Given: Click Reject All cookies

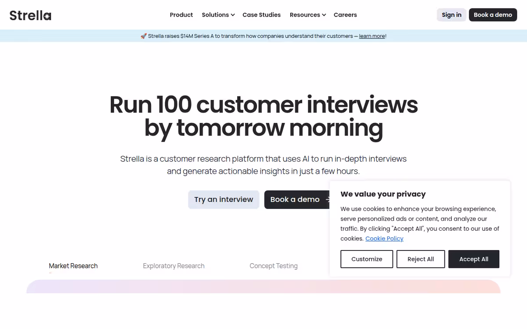Looking at the screenshot, I should (421, 259).
